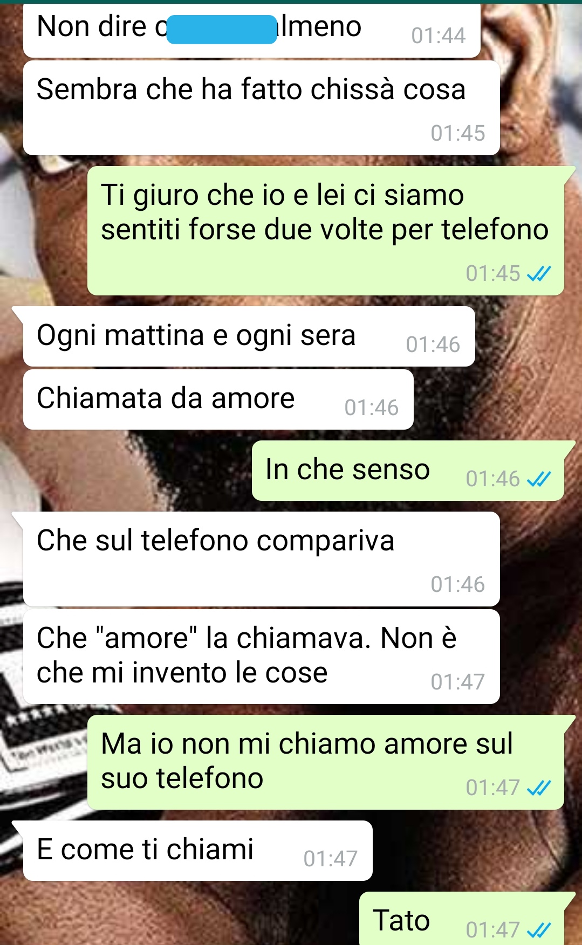Select 'Che sul telefono compariva' message
The image size is (582, 945).
(x=262, y=559)
